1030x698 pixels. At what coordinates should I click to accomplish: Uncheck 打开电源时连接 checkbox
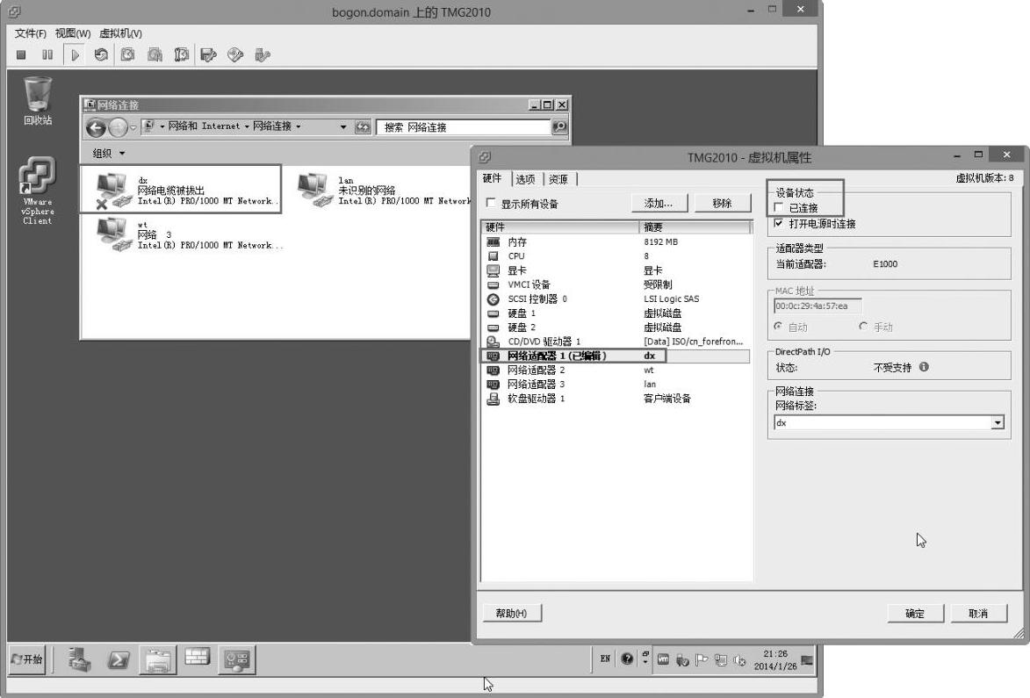click(779, 223)
